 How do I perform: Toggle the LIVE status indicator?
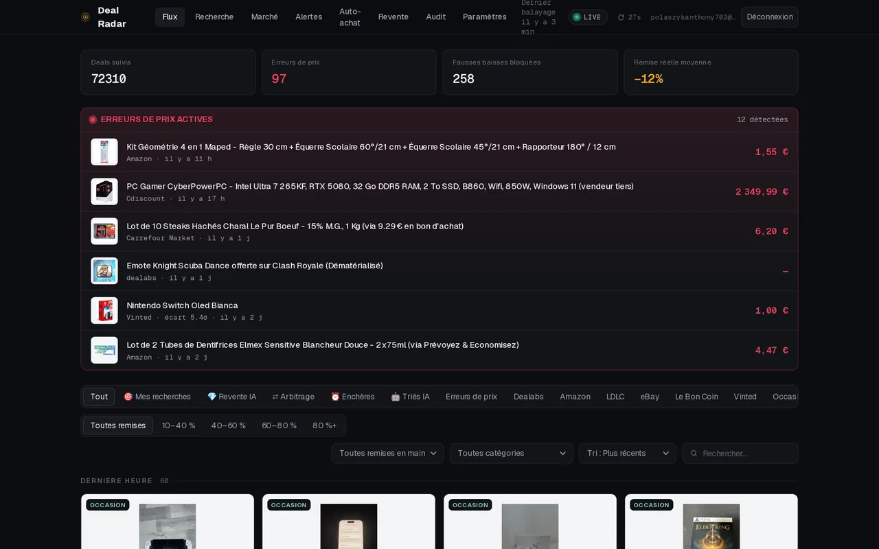pos(588,17)
